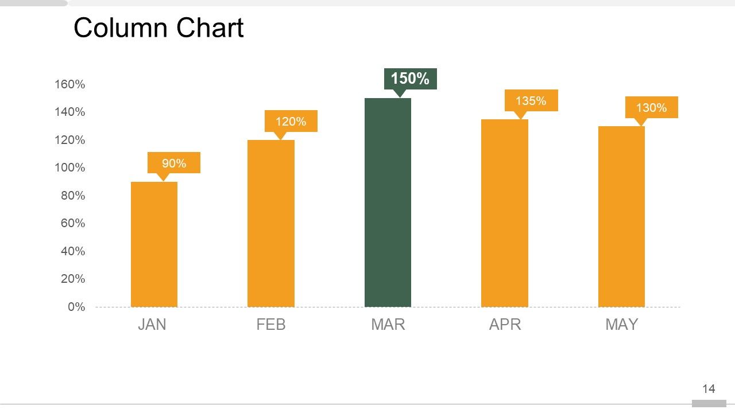Select the JAN category axis label
The height and width of the screenshot is (413, 735).
[x=152, y=325]
